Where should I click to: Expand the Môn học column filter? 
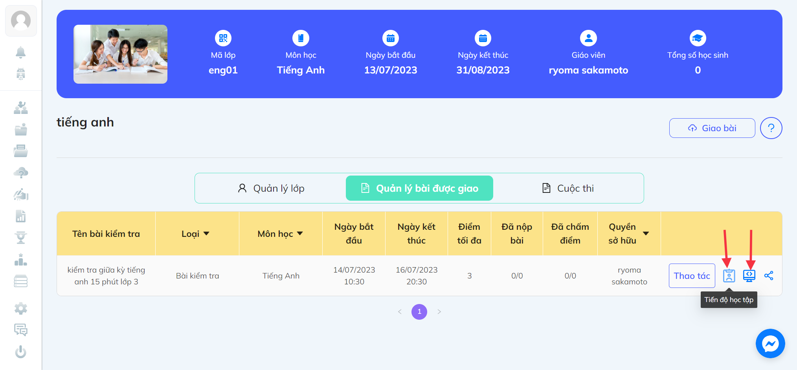[300, 234]
